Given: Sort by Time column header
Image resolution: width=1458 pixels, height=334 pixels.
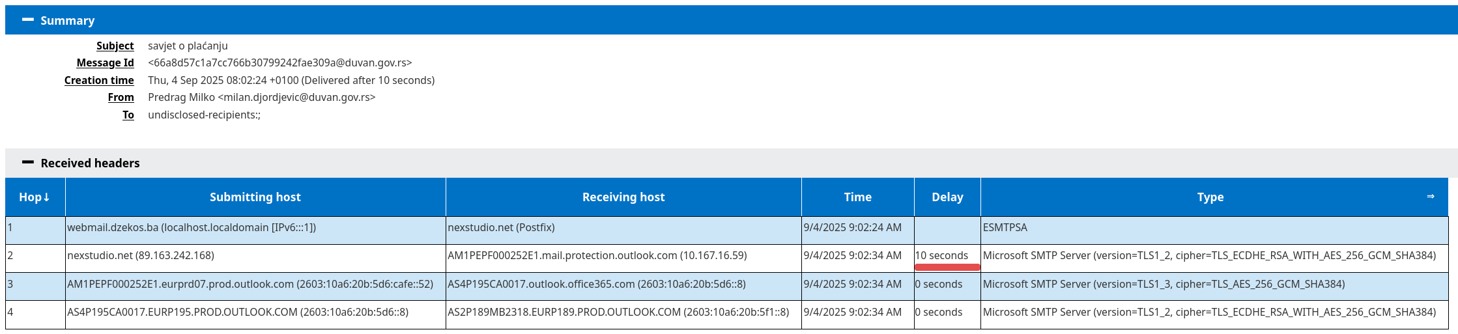Looking at the screenshot, I should [x=857, y=197].
